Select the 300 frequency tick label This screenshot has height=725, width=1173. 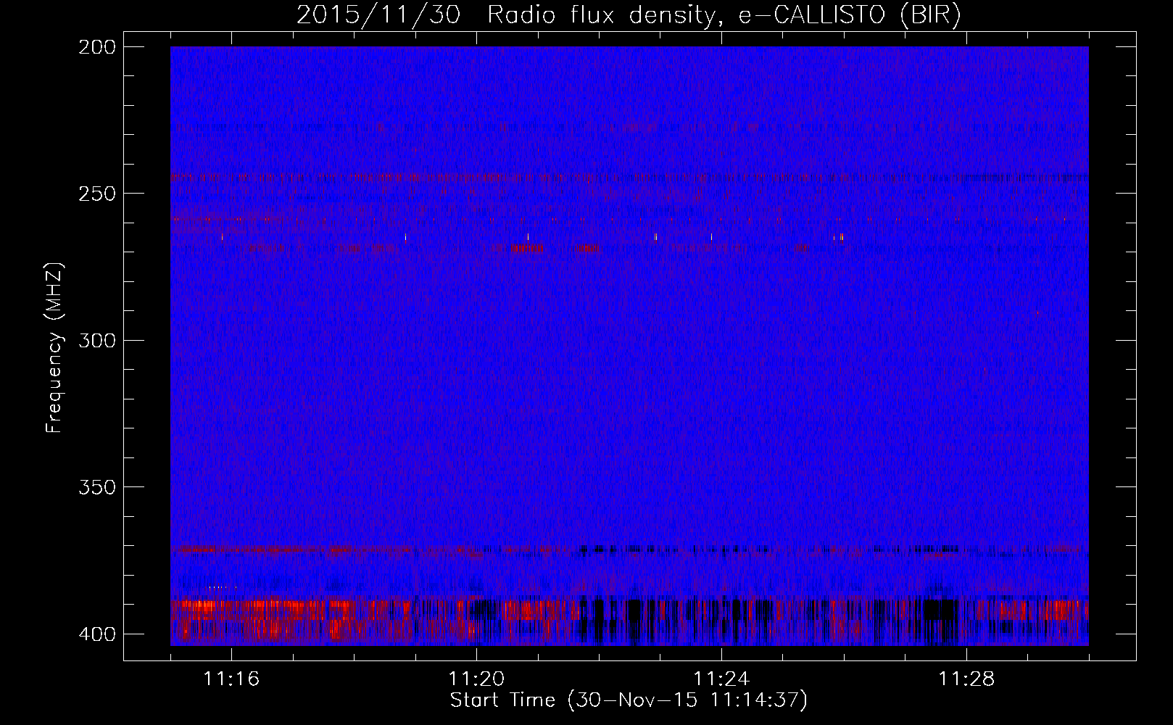(x=96, y=340)
